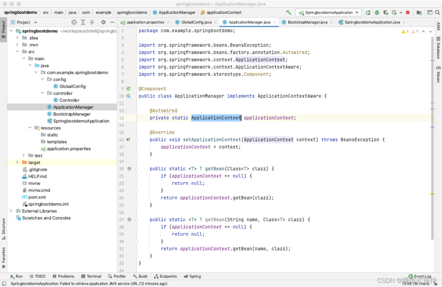Screen dimensions: 442x287
Task: Click the Select Opened File target icon
Action: (x=74, y=22)
